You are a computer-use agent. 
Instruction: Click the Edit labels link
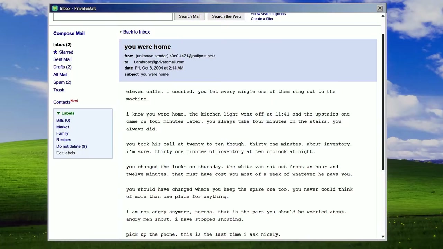point(66,153)
